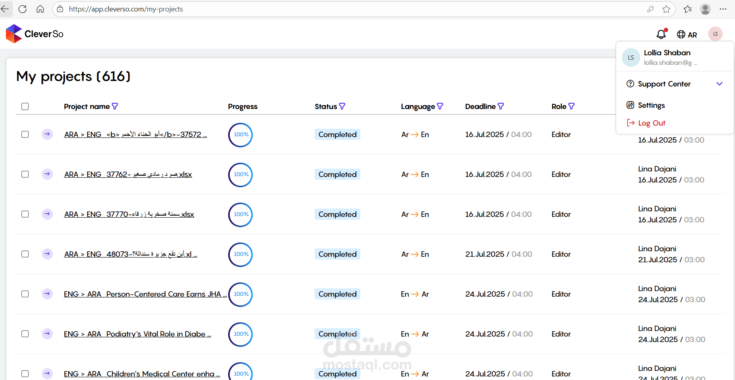Check the ARA > ENG 37762 project row
The height and width of the screenshot is (380, 735).
click(x=25, y=174)
